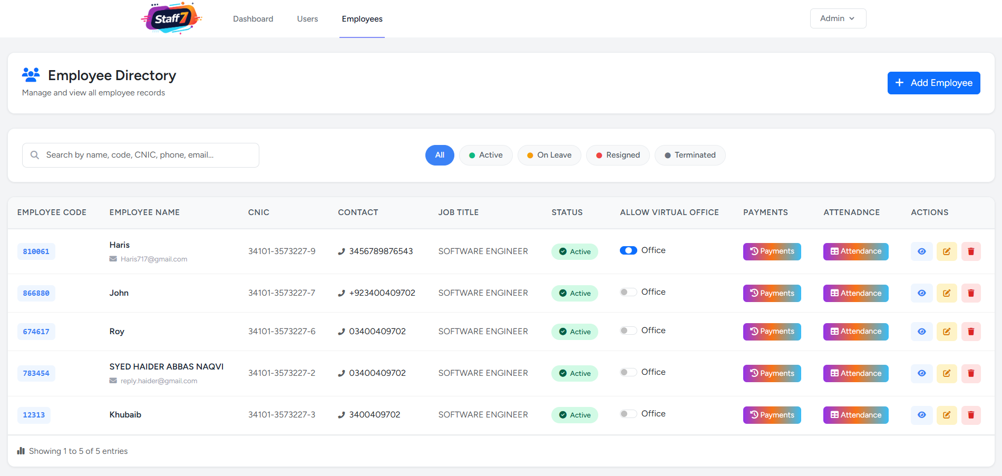Edit SYED HAIDER ABBAS NAQVI record icon
1002x476 pixels.
tap(946, 373)
